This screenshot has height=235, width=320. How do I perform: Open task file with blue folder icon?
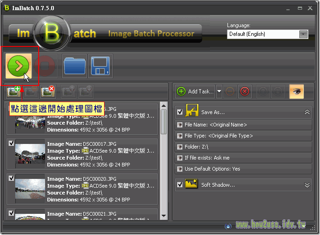75,66
